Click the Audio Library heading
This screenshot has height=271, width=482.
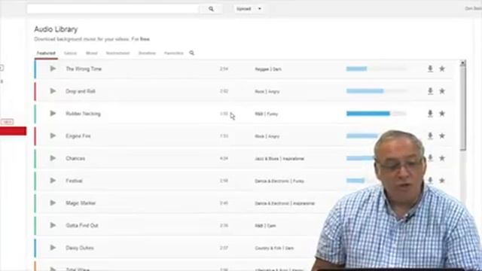pyautogui.click(x=56, y=29)
